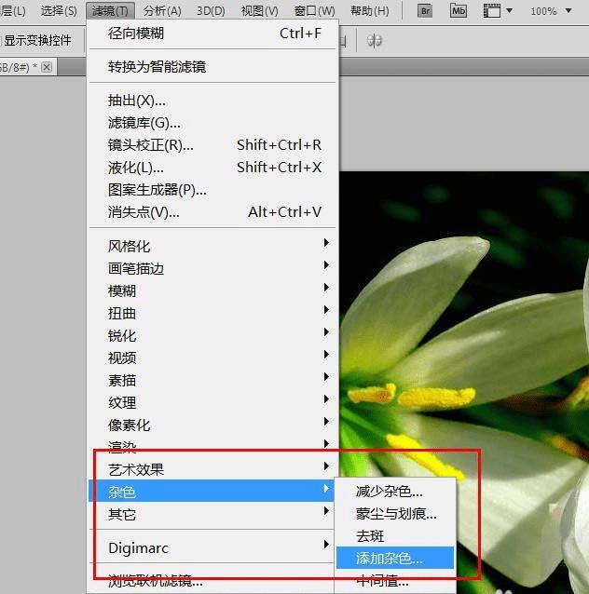Open the 滤镜(T) menu
This screenshot has width=589, height=594.
[x=110, y=11]
